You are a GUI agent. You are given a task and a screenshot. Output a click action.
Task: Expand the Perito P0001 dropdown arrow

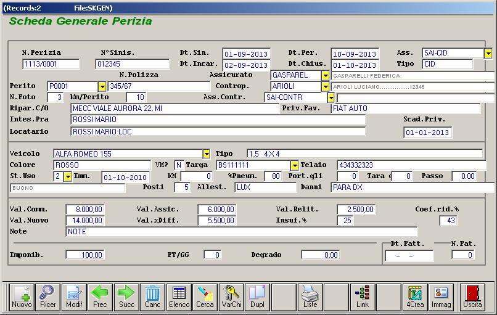tap(102, 86)
